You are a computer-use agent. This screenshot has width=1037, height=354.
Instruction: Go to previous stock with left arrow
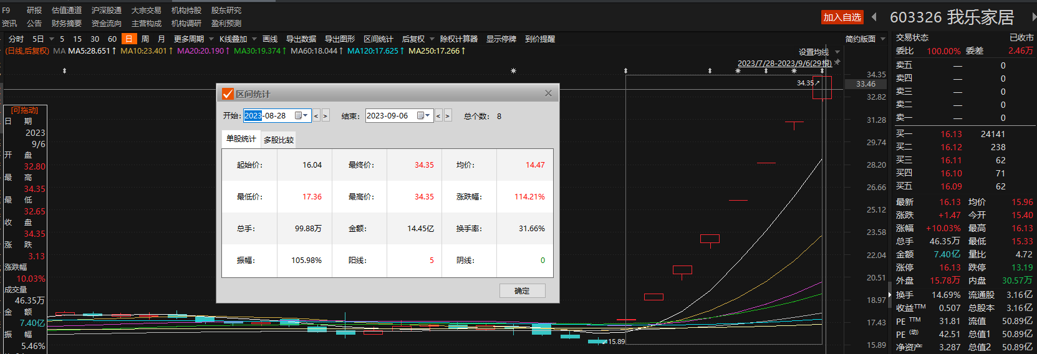click(874, 17)
